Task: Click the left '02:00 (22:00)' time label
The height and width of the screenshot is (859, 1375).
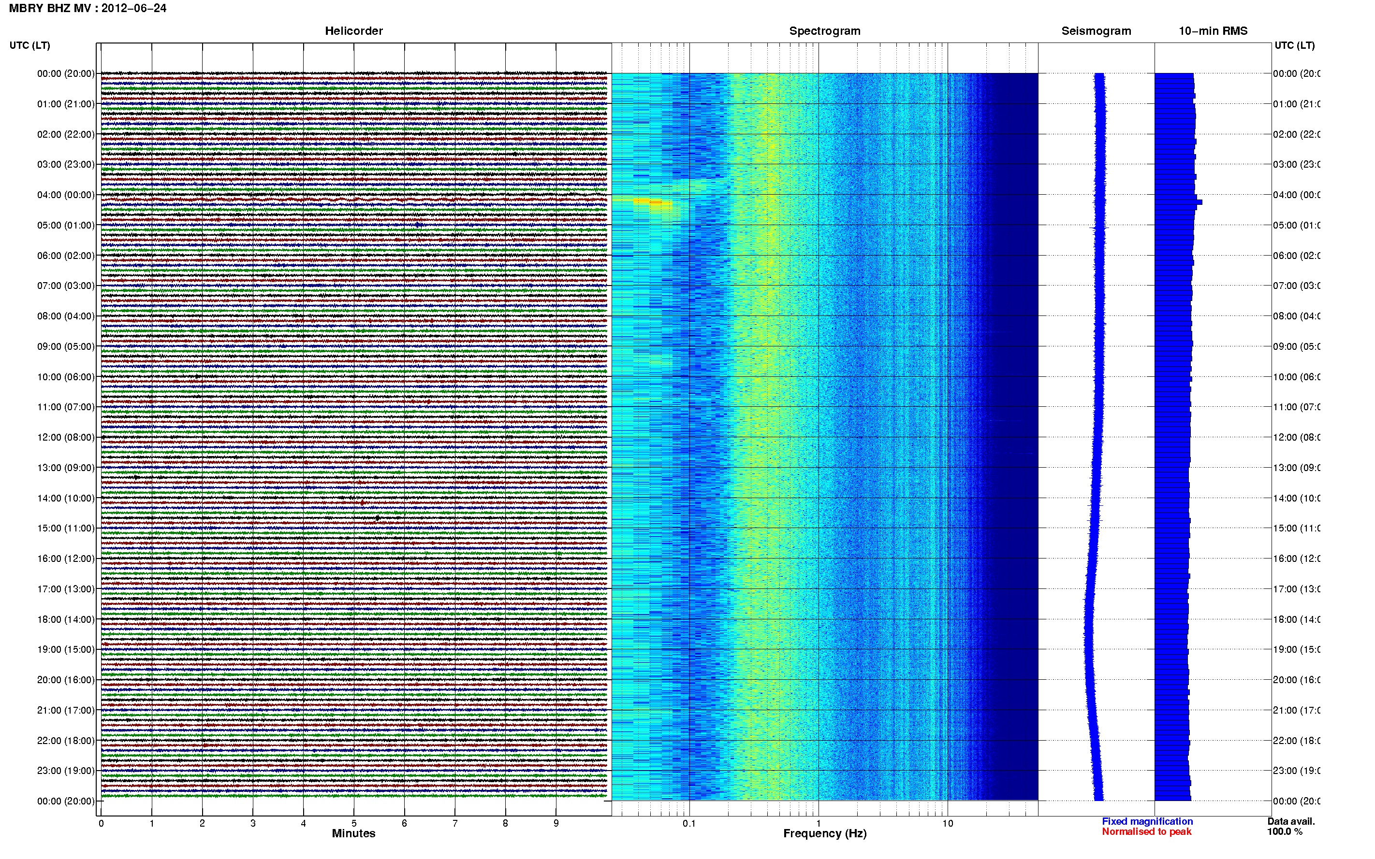Action: click(x=66, y=135)
